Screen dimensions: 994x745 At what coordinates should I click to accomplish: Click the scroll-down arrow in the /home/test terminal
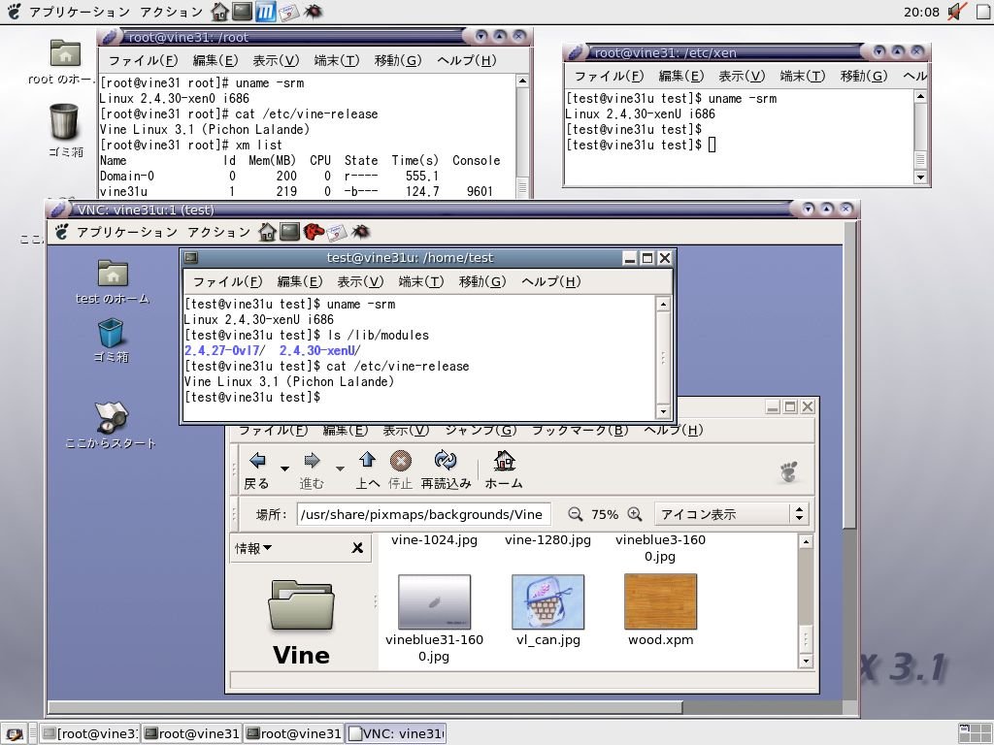pos(663,411)
